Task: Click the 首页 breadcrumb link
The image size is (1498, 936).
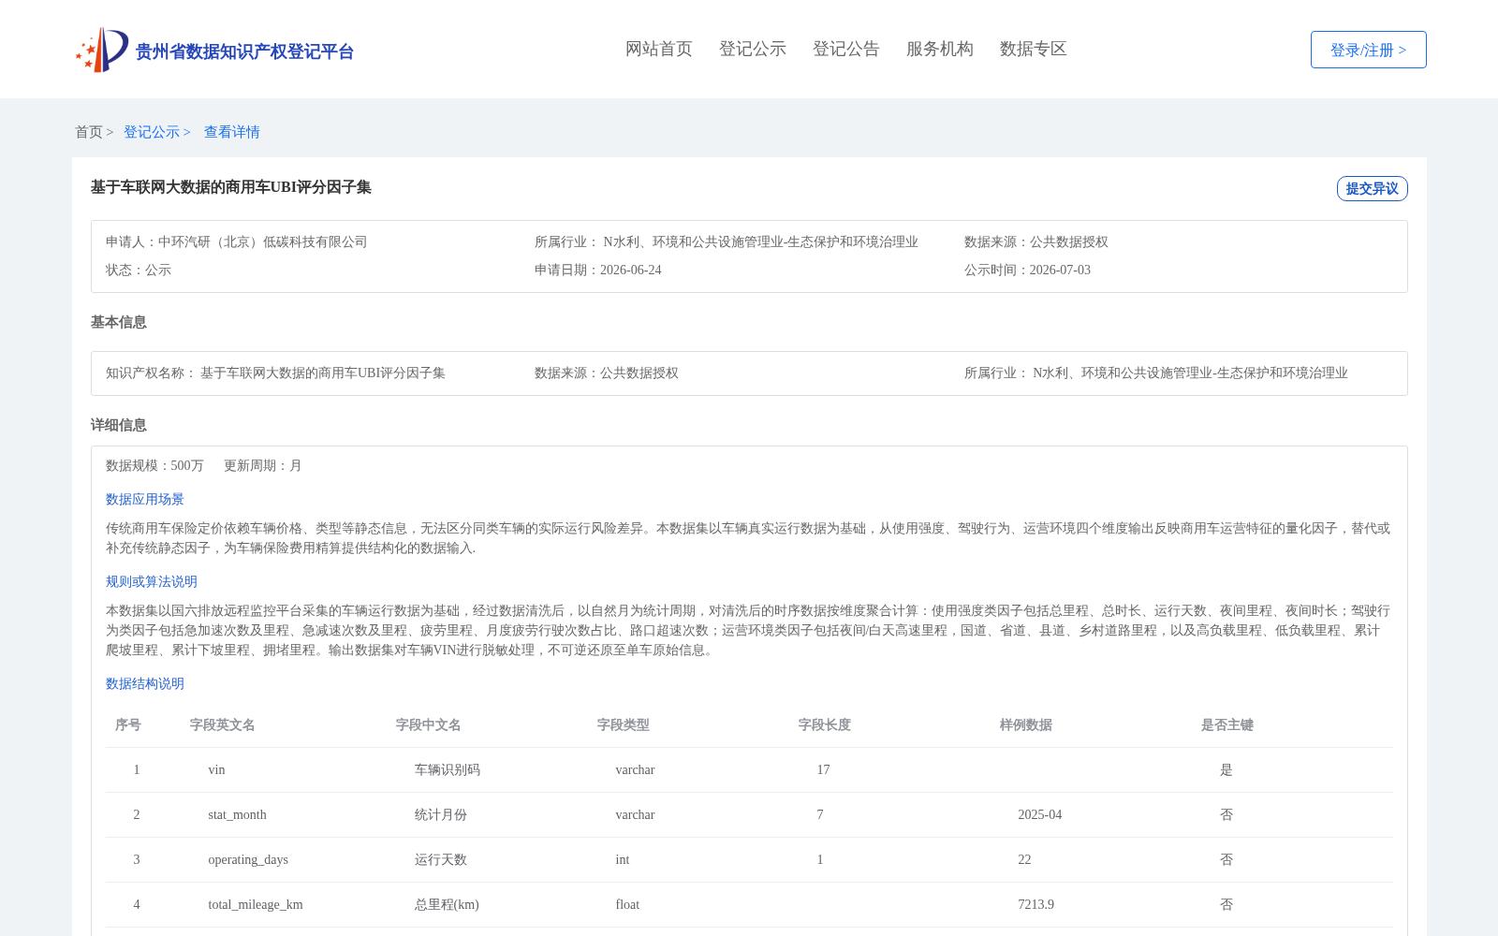Action: pyautogui.click(x=89, y=132)
